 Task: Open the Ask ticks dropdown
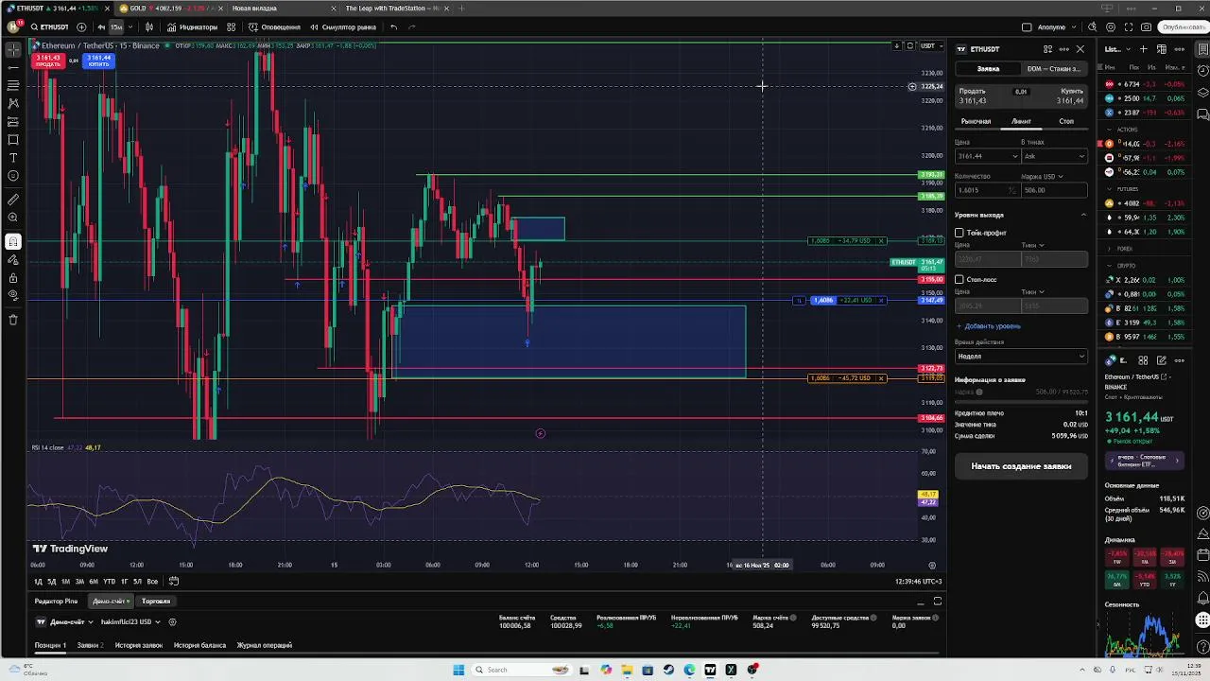point(1054,156)
